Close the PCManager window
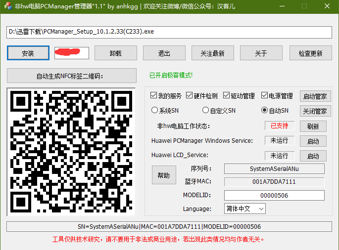 327,6
